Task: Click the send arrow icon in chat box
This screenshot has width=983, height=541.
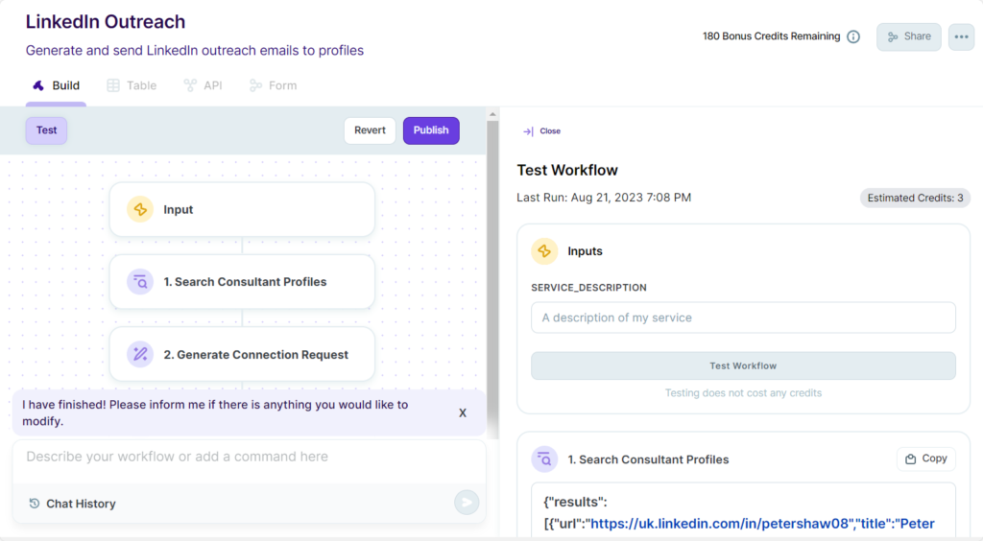Action: tap(467, 503)
